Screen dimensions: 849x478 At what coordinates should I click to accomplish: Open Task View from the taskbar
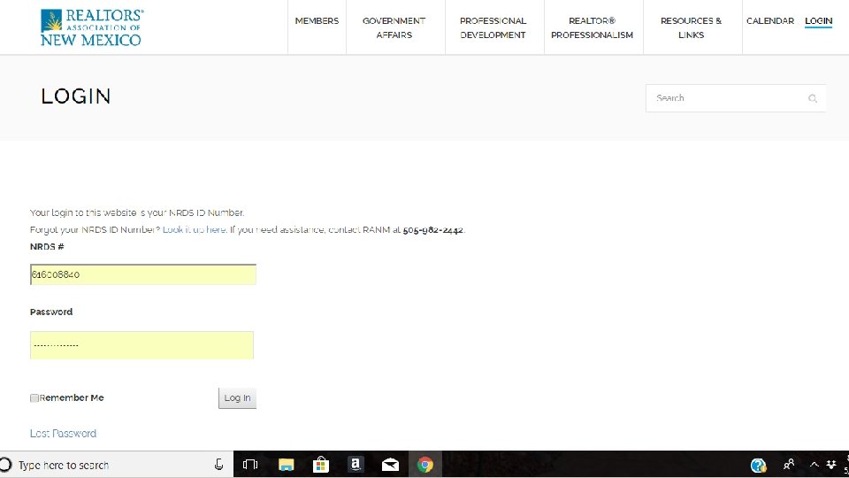(x=250, y=465)
